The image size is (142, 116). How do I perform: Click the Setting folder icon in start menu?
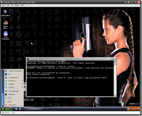point(6,87)
